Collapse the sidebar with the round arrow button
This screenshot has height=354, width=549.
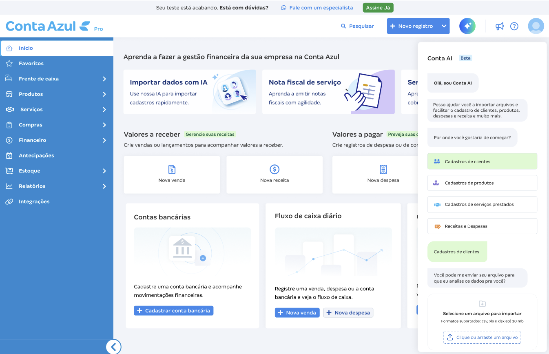pos(113,347)
